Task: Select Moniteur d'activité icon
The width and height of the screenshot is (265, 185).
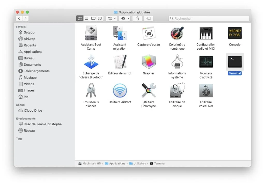Action: (x=206, y=61)
